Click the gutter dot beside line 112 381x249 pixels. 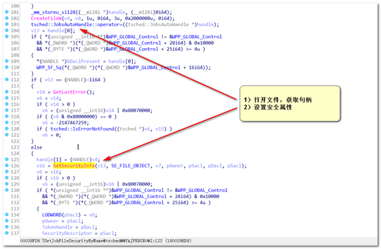coord(7,79)
